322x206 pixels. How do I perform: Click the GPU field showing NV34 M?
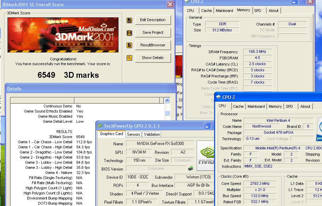click(139, 152)
